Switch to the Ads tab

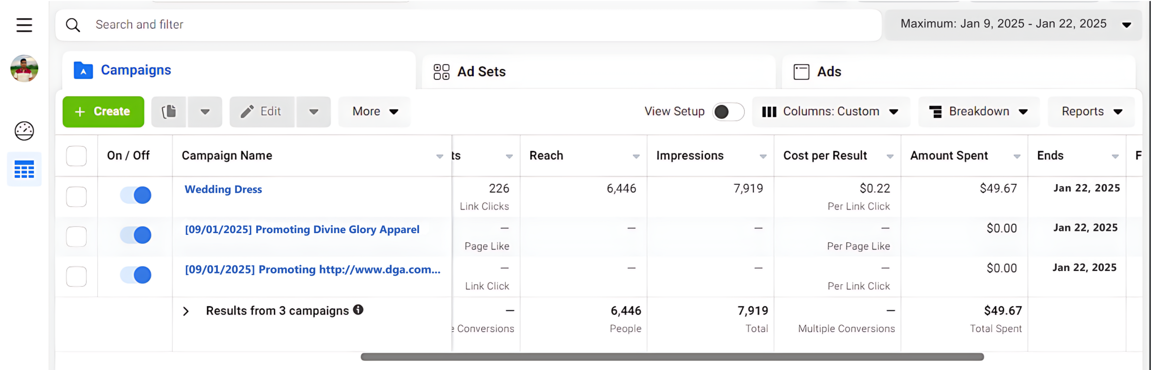click(x=818, y=72)
